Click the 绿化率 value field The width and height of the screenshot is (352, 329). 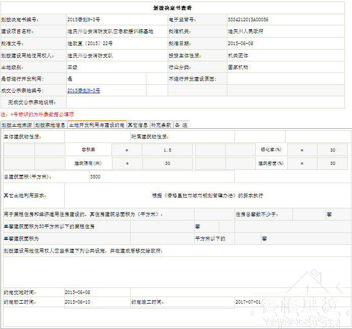[x=332, y=150]
